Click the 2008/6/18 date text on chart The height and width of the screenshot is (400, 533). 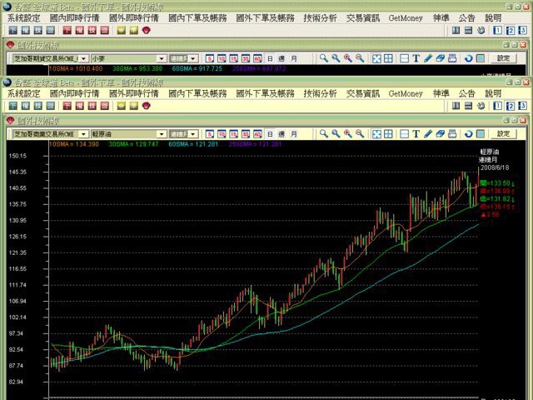[495, 167]
